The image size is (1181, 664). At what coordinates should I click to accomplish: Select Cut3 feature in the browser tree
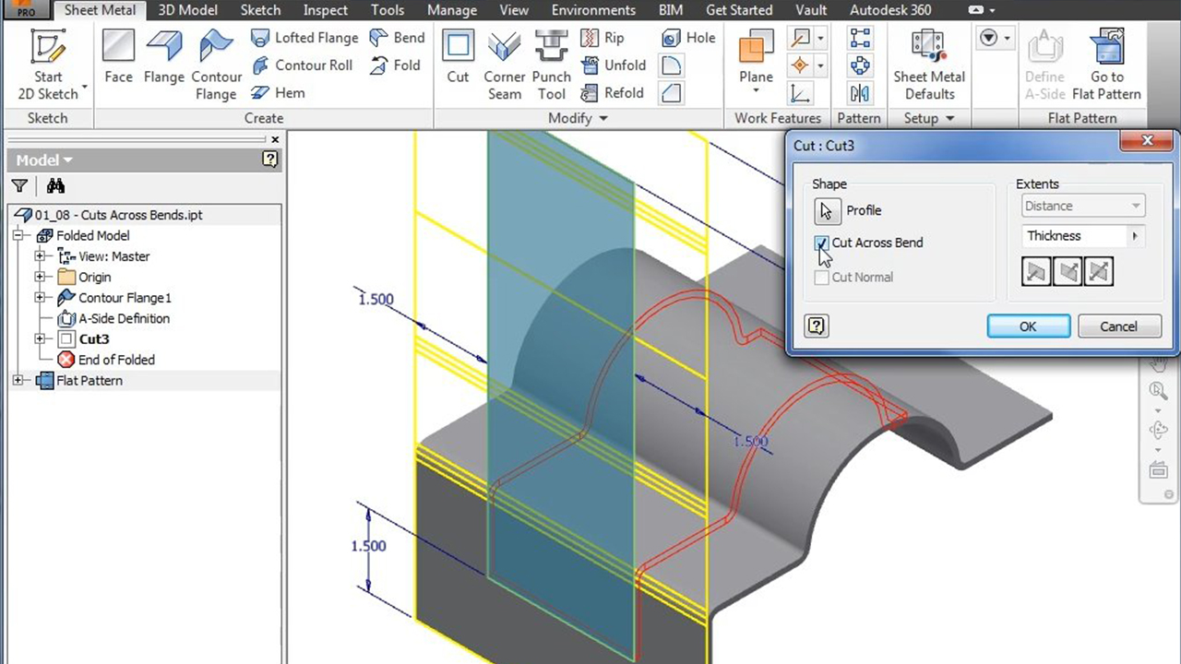[x=93, y=339]
